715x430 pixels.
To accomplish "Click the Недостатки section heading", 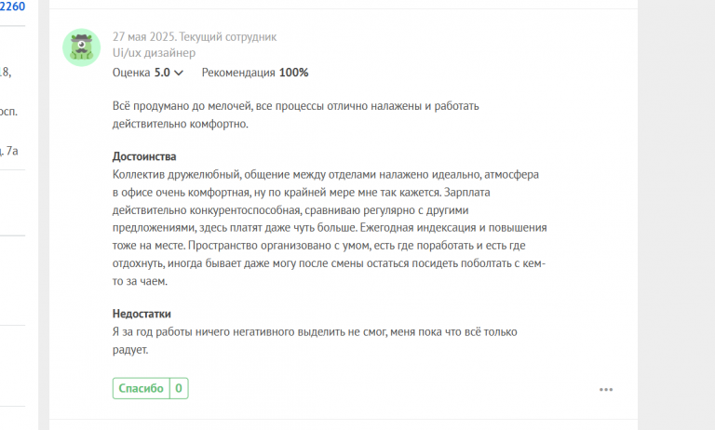I will point(142,314).
